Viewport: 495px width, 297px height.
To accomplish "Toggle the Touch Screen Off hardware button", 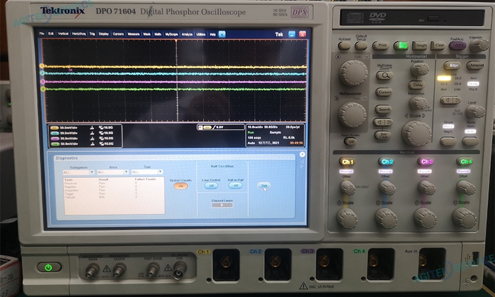I will pos(350,142).
